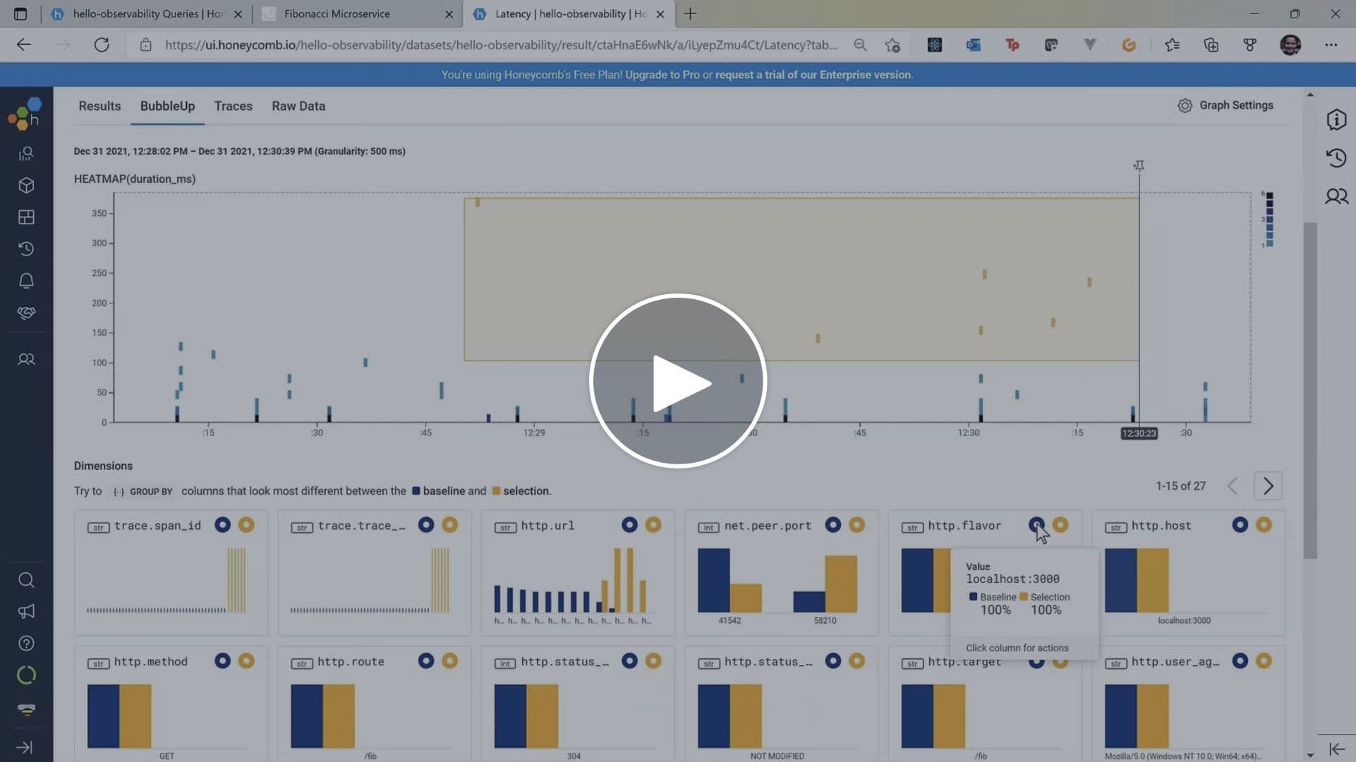The image size is (1356, 762).
Task: Click the http.url dimension chart
Action: coord(573,581)
